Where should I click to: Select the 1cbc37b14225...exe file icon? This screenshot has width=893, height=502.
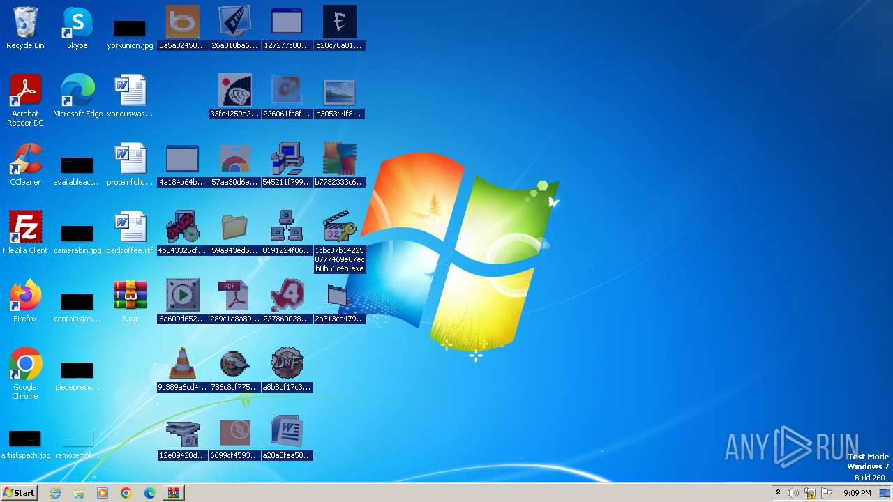click(340, 227)
